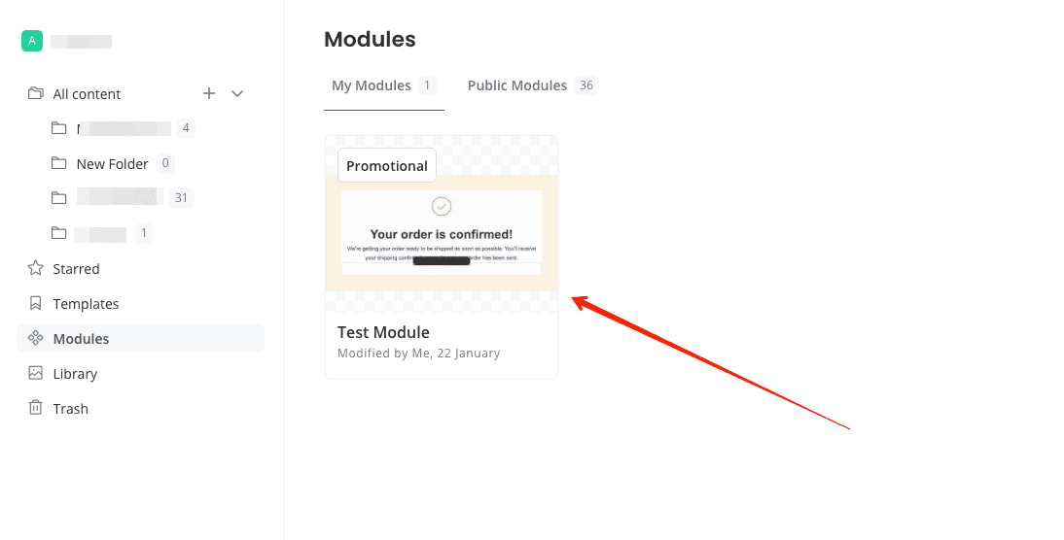Add new content with plus icon

pyautogui.click(x=209, y=93)
